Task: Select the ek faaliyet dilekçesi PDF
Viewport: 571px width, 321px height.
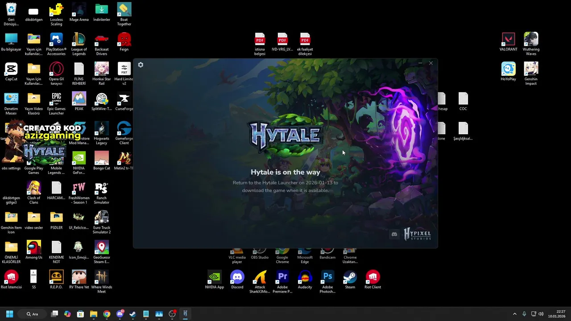Action: tap(305, 44)
